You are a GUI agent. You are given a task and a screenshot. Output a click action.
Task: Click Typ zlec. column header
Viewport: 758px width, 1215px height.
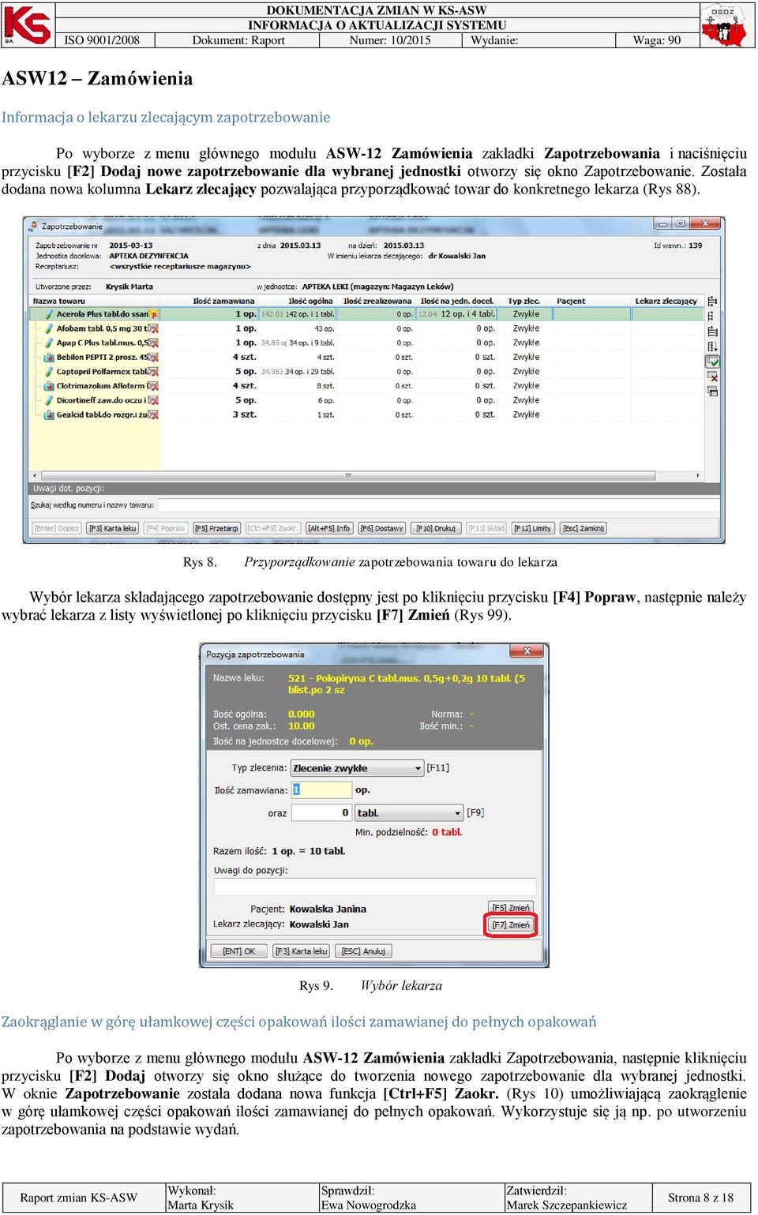tap(524, 301)
